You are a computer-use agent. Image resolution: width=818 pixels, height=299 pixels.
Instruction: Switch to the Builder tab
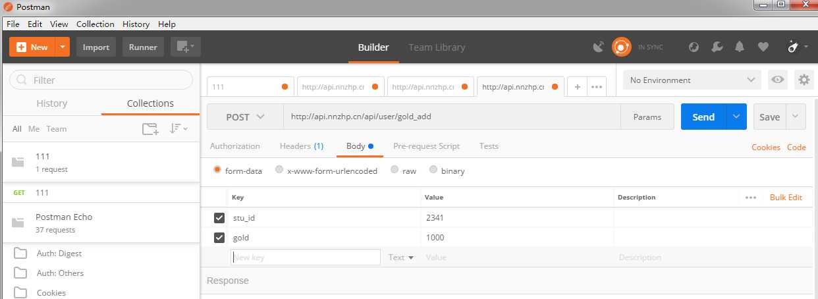pyautogui.click(x=373, y=47)
